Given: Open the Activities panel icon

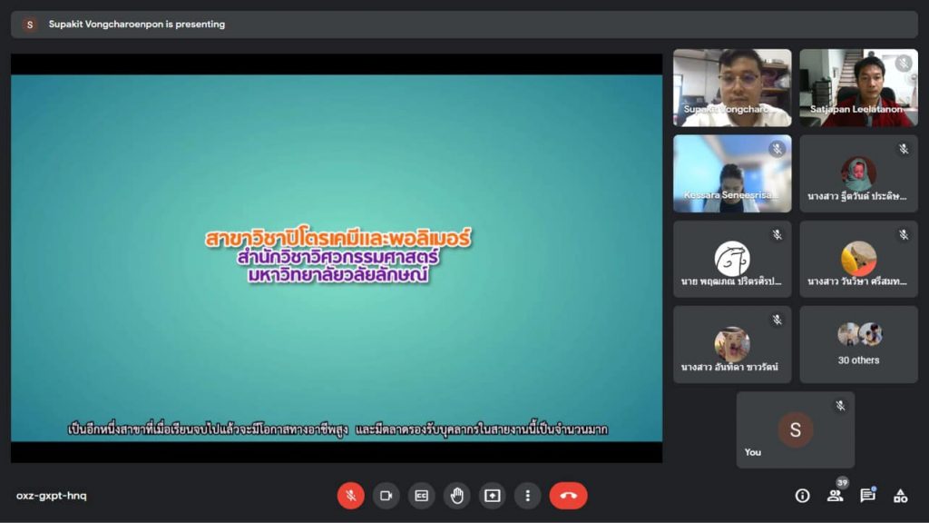Looking at the screenshot, I should (900, 495).
